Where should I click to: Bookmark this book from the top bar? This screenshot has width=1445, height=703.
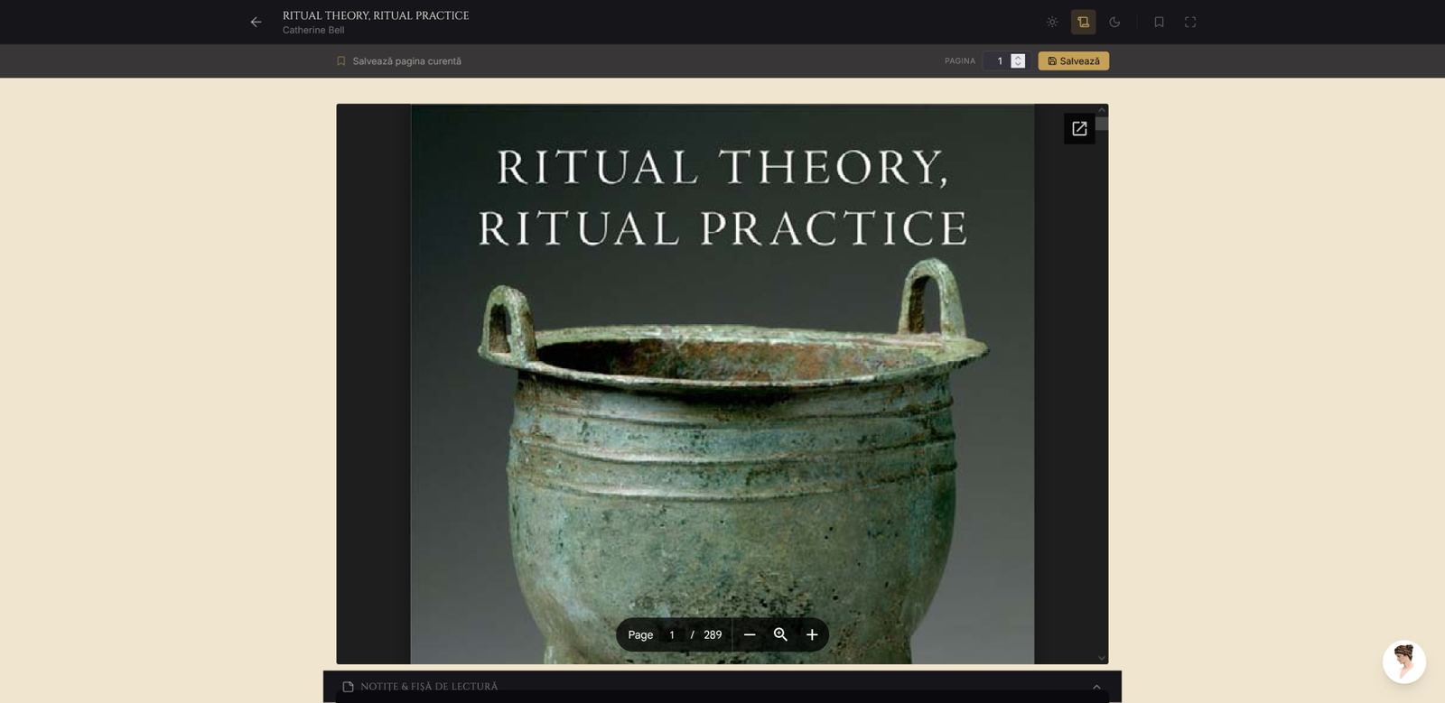1159,22
